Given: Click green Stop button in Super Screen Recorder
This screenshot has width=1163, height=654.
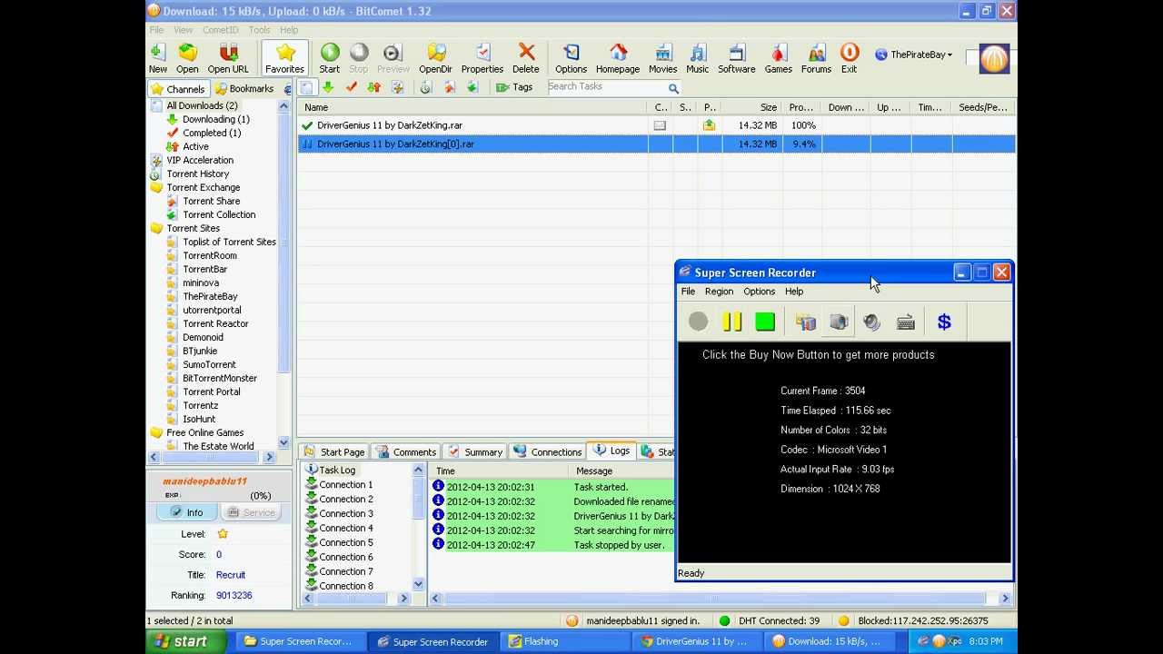Looking at the screenshot, I should pyautogui.click(x=765, y=322).
